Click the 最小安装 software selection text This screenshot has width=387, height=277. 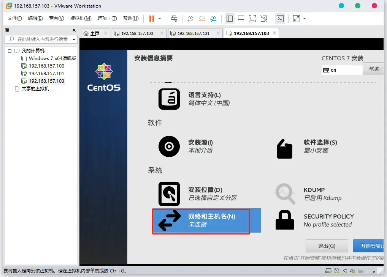point(316,150)
